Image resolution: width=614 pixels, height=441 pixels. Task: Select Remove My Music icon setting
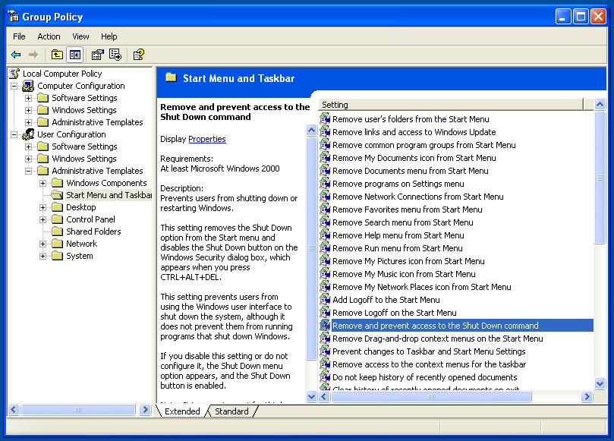[404, 274]
